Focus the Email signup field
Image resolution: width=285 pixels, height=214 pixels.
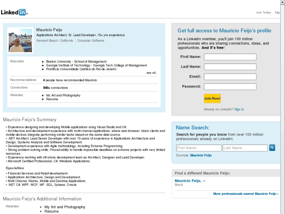(x=230, y=77)
